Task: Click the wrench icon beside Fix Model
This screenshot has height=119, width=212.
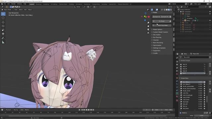Action: tap(170, 21)
